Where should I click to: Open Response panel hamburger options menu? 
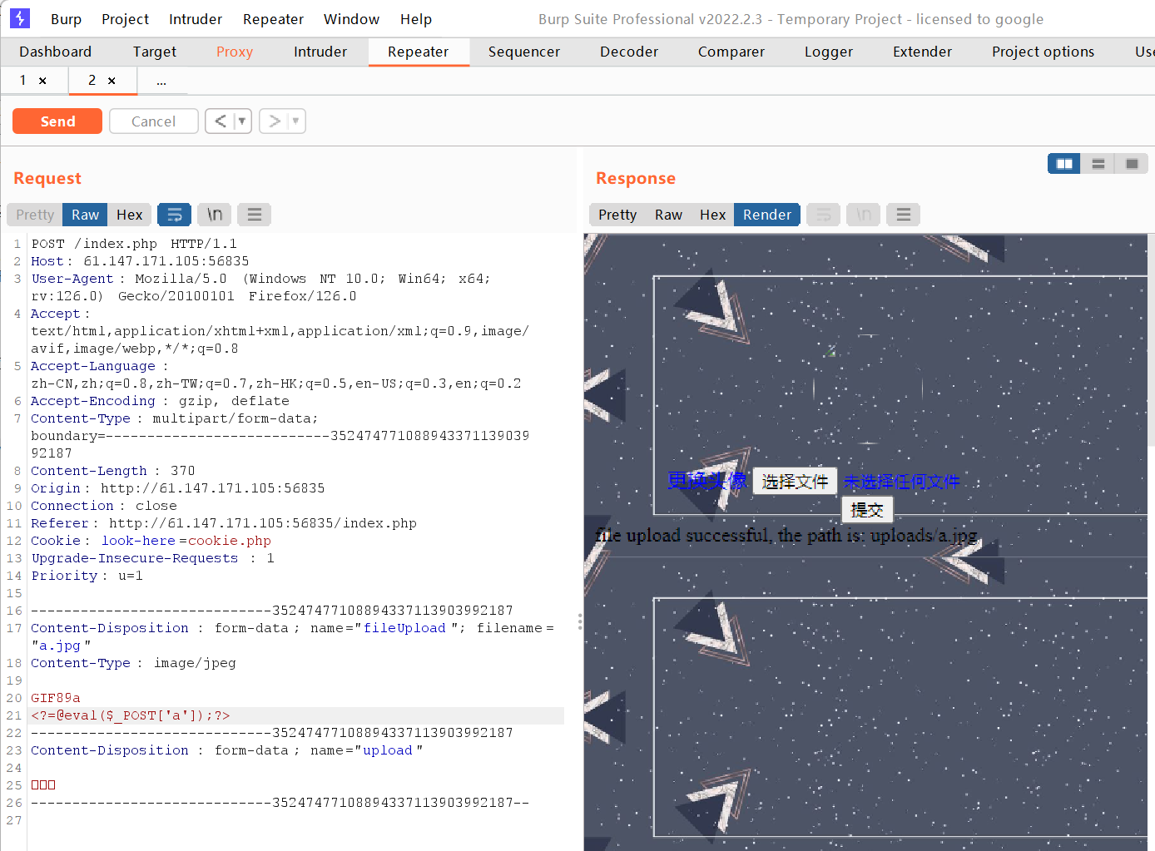[904, 215]
